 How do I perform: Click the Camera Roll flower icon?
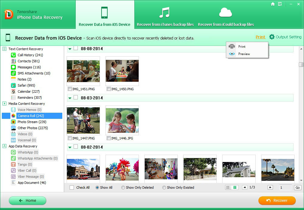(x=13, y=116)
